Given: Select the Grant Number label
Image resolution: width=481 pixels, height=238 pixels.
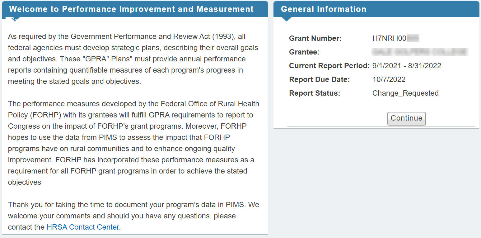Looking at the screenshot, I should click(315, 39).
